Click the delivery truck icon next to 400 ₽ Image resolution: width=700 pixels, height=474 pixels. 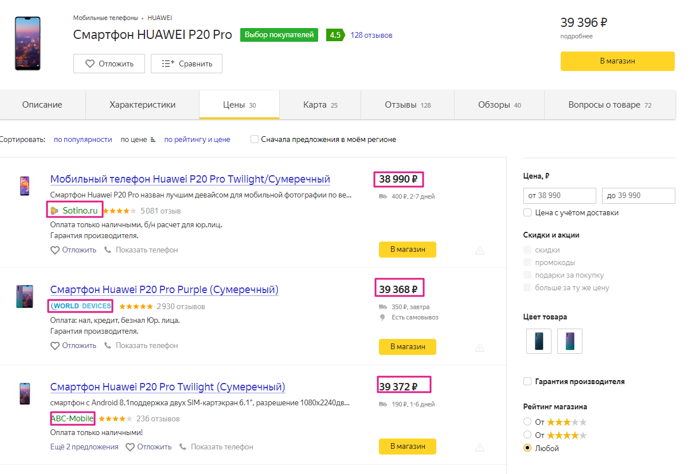(383, 196)
